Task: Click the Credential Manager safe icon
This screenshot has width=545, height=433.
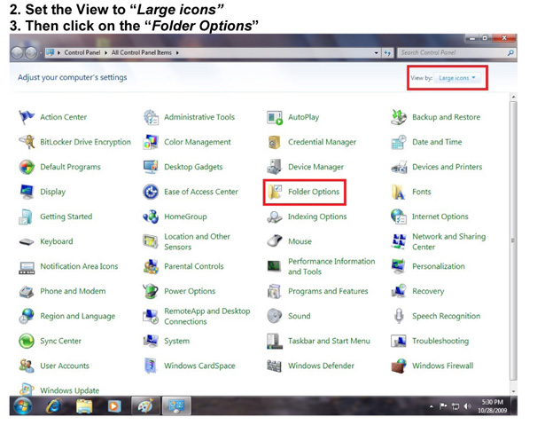Action: [275, 142]
